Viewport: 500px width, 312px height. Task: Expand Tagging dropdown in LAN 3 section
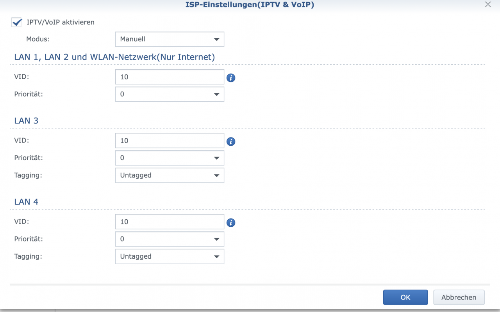point(170,175)
